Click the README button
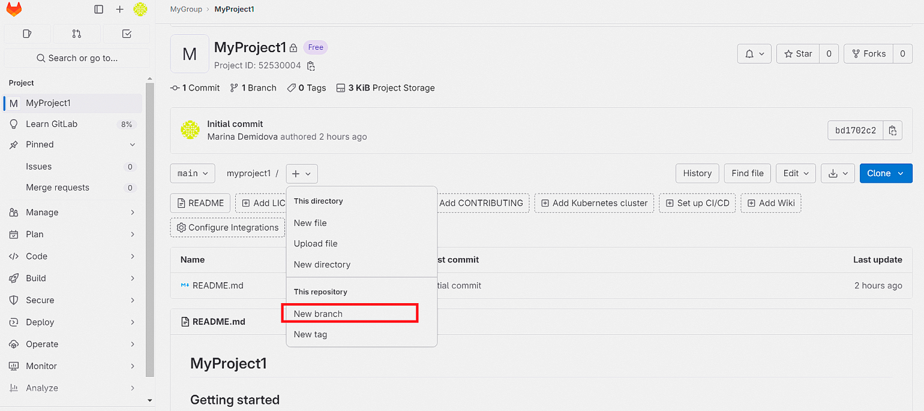 tap(200, 203)
